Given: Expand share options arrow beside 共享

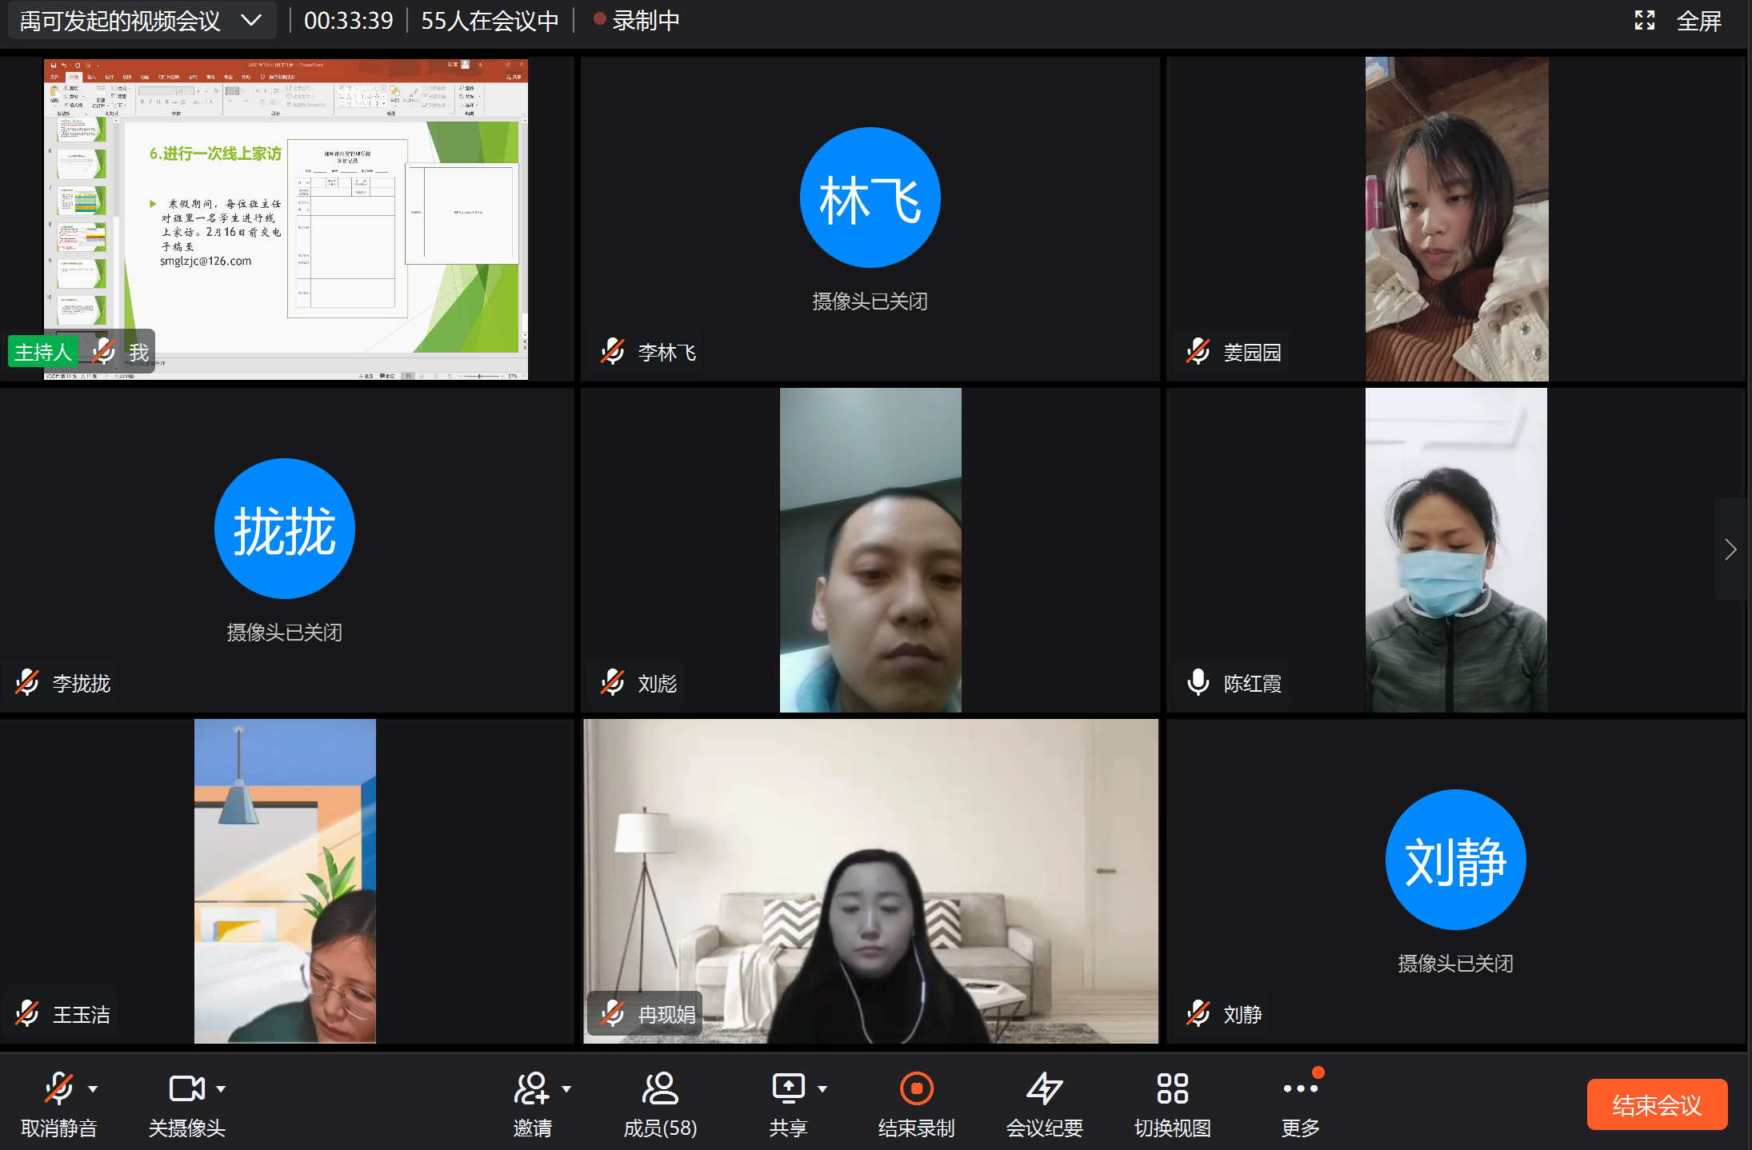Looking at the screenshot, I should point(822,1088).
